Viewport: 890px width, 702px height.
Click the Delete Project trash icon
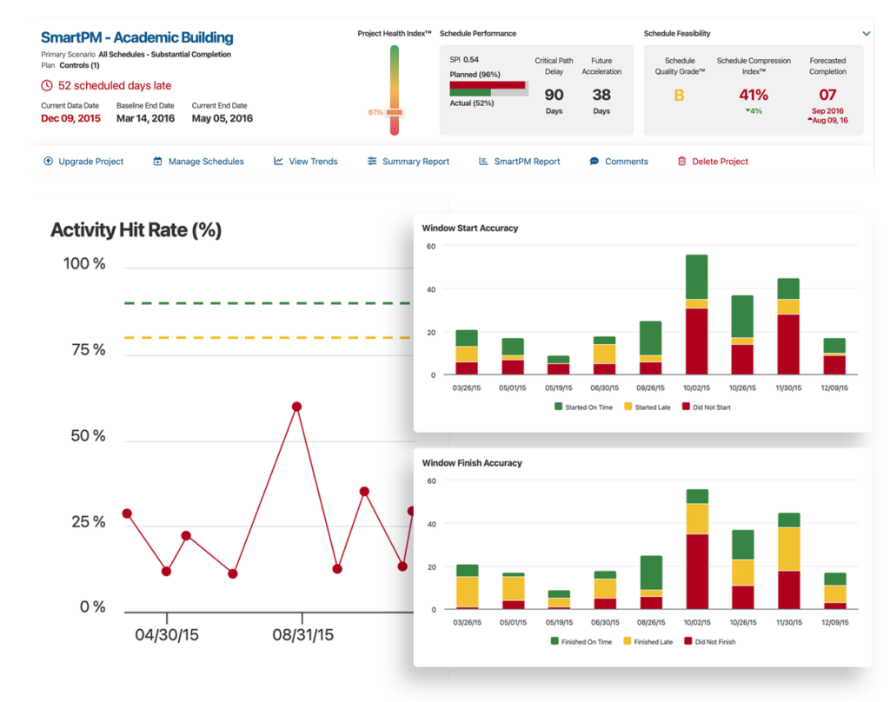681,162
